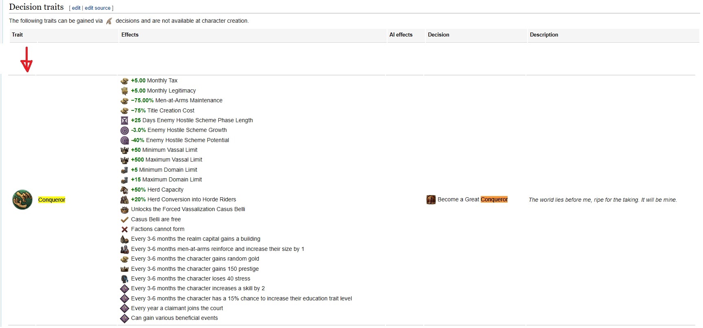This screenshot has height=328, width=703.
Task: Click the Become a Great Conqueror decision icon
Action: (431, 200)
